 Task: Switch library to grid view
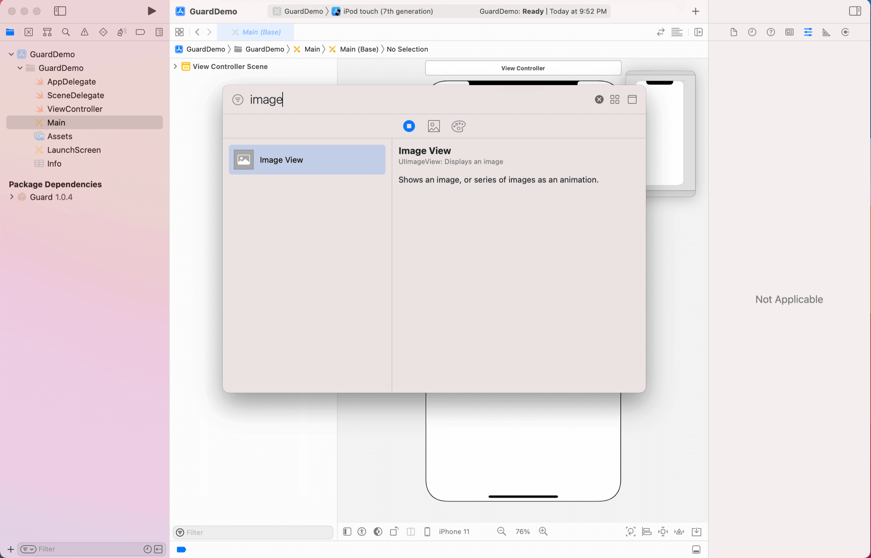click(615, 100)
